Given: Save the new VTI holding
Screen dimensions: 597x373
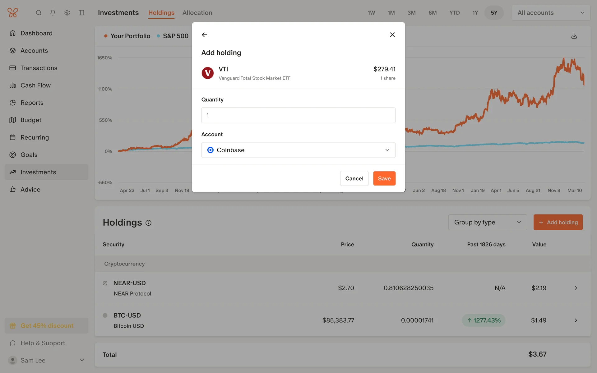Looking at the screenshot, I should coord(384,178).
